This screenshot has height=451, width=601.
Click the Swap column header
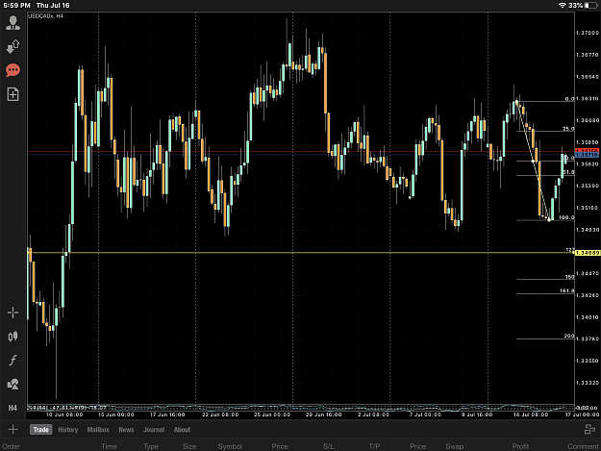(455, 446)
